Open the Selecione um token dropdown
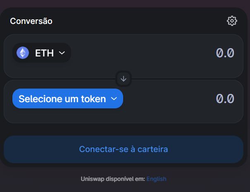The image size is (250, 192). 68,98
